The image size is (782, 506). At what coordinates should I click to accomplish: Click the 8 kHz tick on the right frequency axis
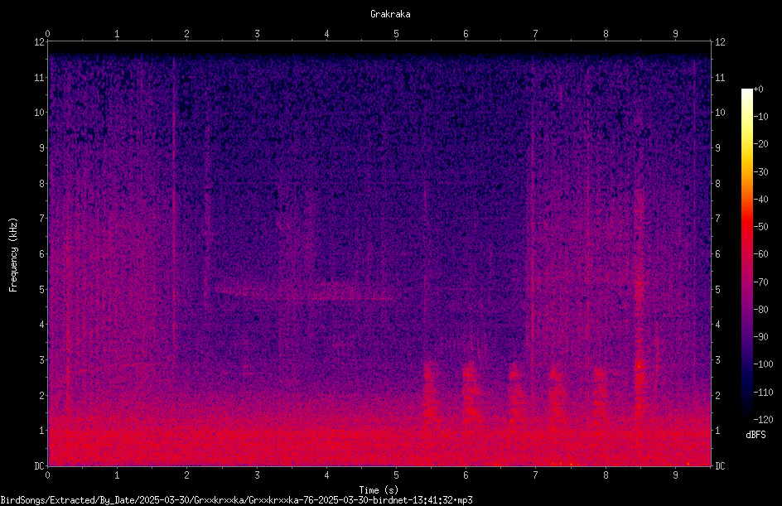(x=717, y=184)
